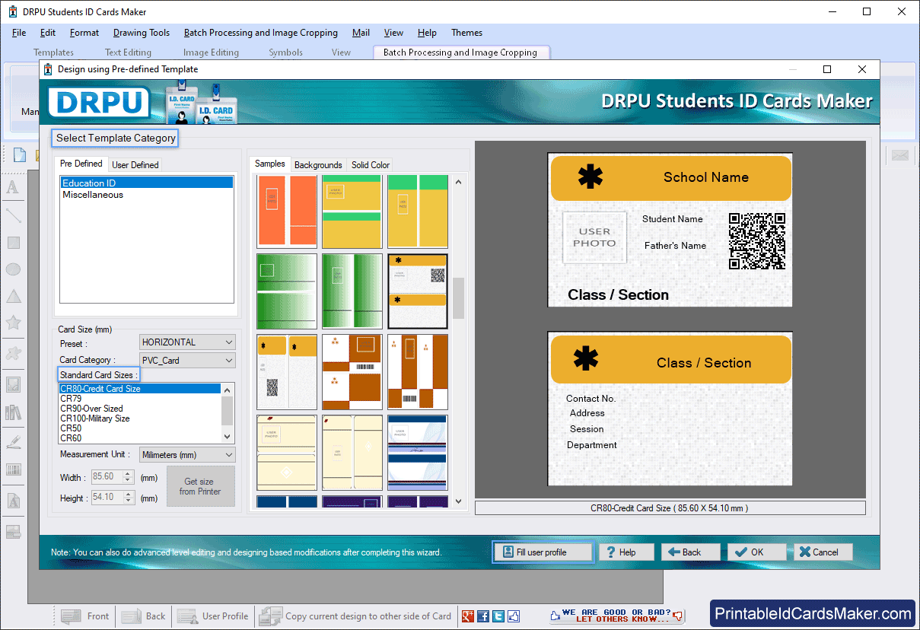Open the Mail menu
This screenshot has height=630, width=920.
pyautogui.click(x=361, y=33)
